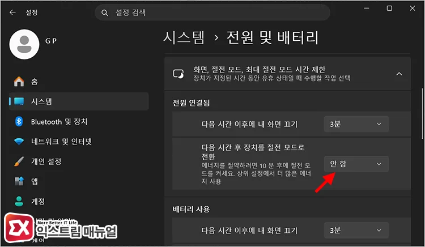
Task: Click the back arrow icon
Action: point(12,12)
